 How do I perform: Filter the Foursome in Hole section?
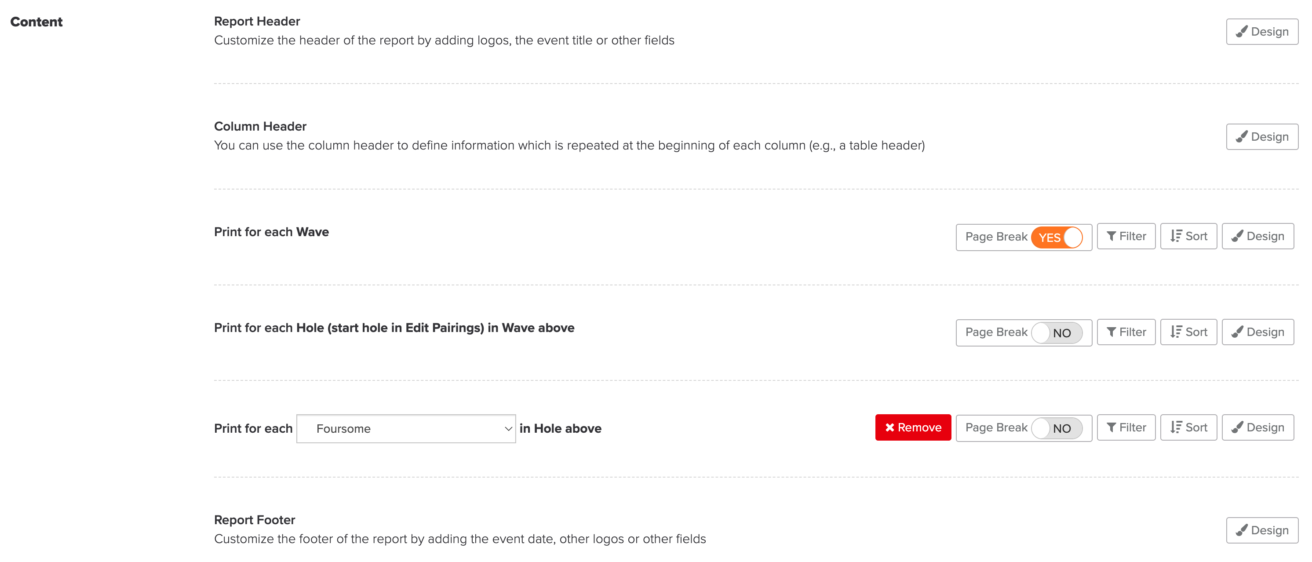tap(1126, 427)
